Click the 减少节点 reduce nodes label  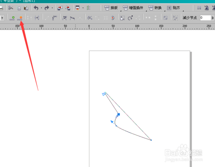coord(190,18)
